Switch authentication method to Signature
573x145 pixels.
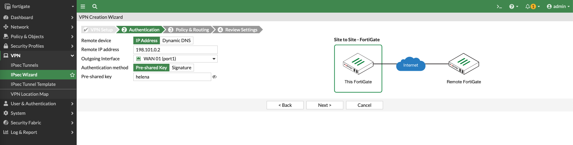tap(181, 68)
